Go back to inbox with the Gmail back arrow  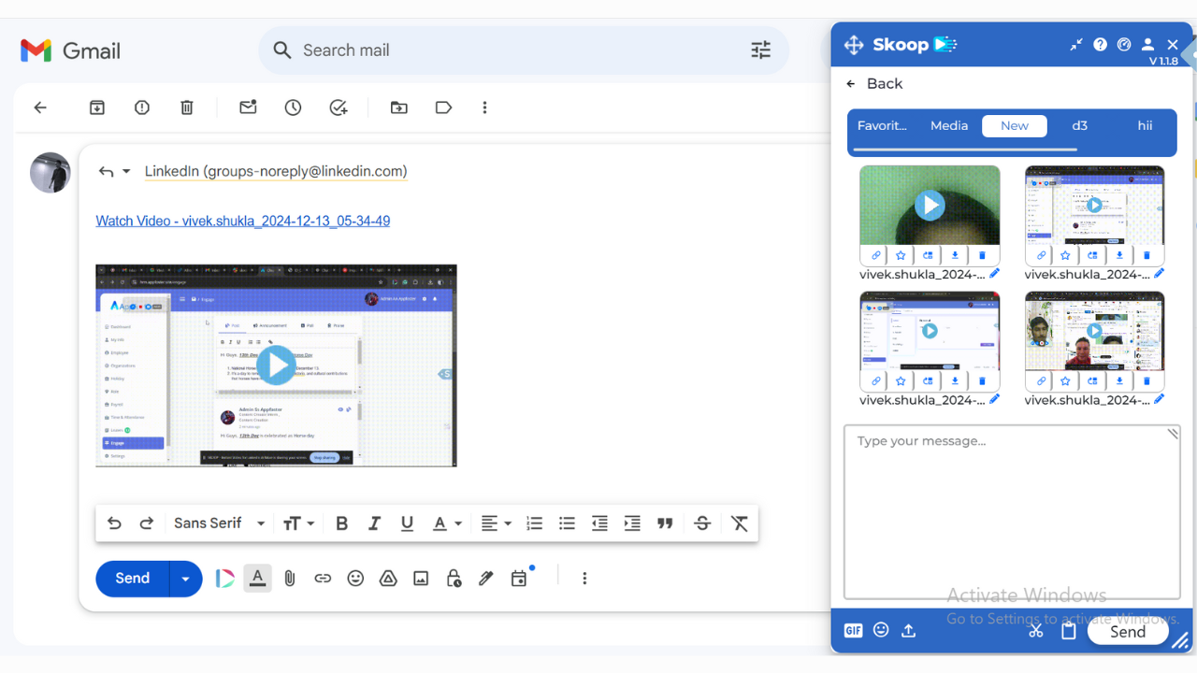[x=40, y=107]
